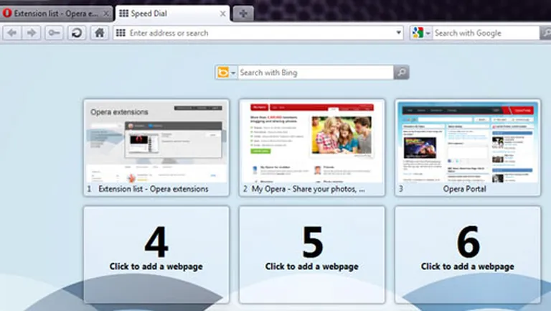Image resolution: width=551 pixels, height=311 pixels.
Task: Open the password wand key button
Action: [x=54, y=33]
